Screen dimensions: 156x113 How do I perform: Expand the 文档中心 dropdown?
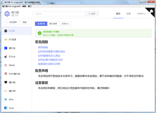(142, 14)
